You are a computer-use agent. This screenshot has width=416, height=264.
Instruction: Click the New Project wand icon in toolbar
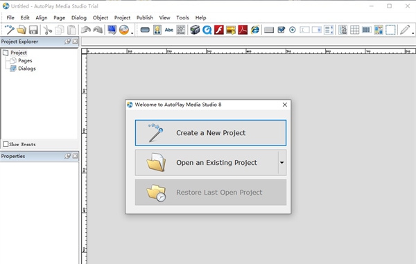coord(10,30)
